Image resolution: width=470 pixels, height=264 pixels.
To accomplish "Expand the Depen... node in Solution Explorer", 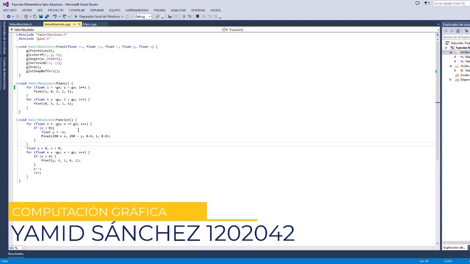I will pyautogui.click(x=451, y=80).
